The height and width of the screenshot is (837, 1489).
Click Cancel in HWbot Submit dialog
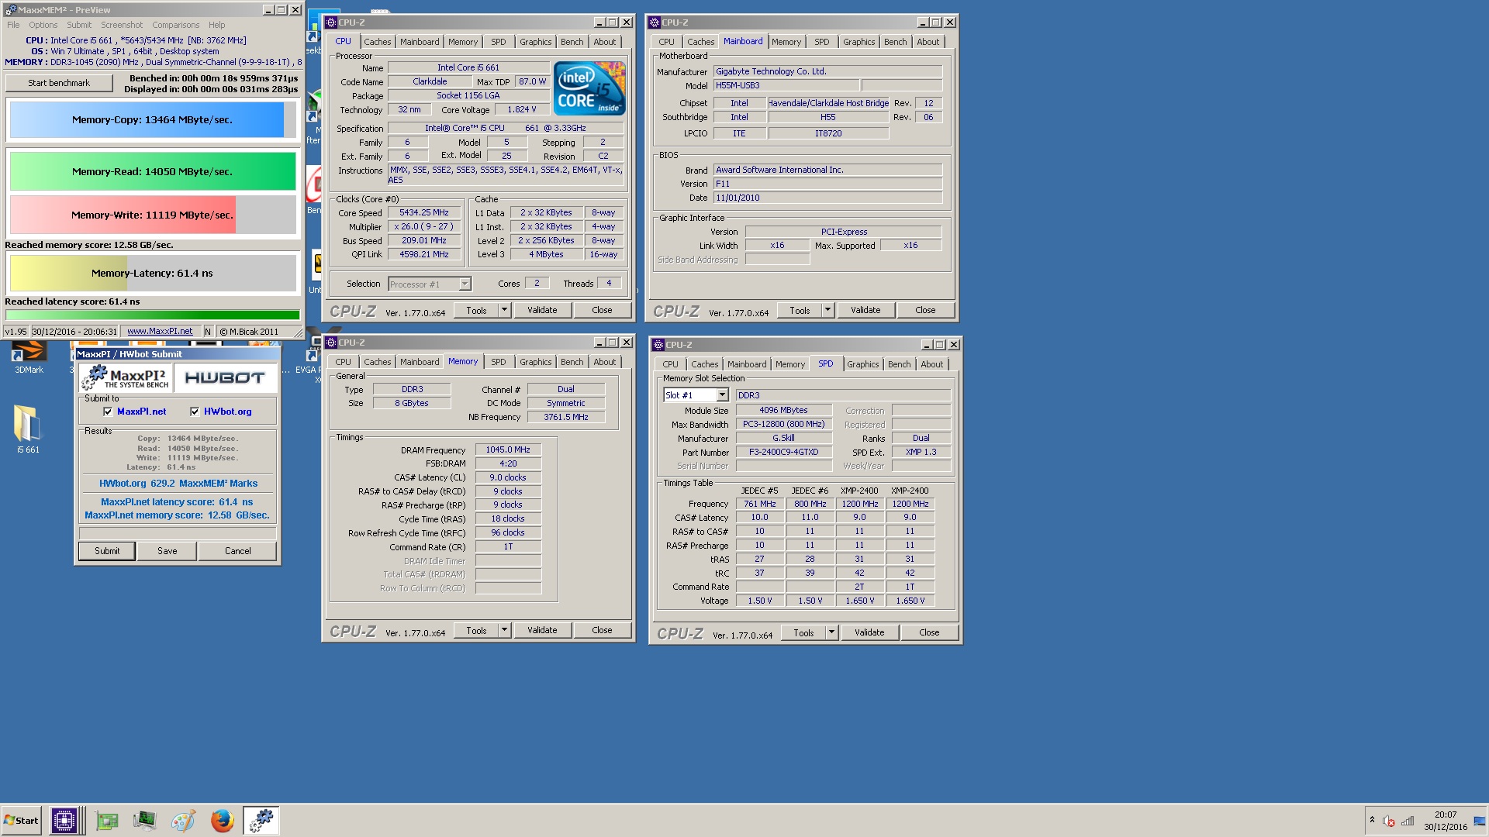(x=237, y=551)
